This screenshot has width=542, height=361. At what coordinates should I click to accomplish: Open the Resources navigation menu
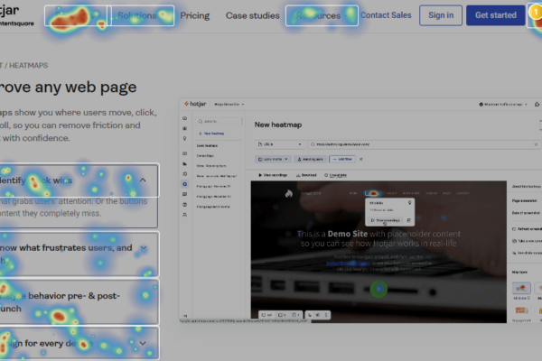pos(322,15)
